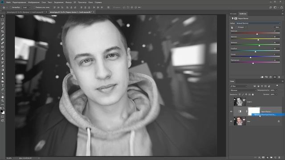Delete the adjustment with the Properties trash icon
Viewport: 285px width, 160px height.
(279, 77)
